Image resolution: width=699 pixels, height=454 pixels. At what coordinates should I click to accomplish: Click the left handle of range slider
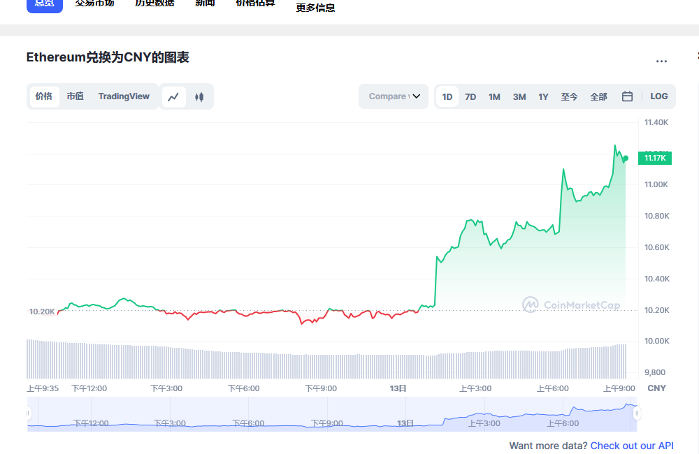click(x=29, y=413)
